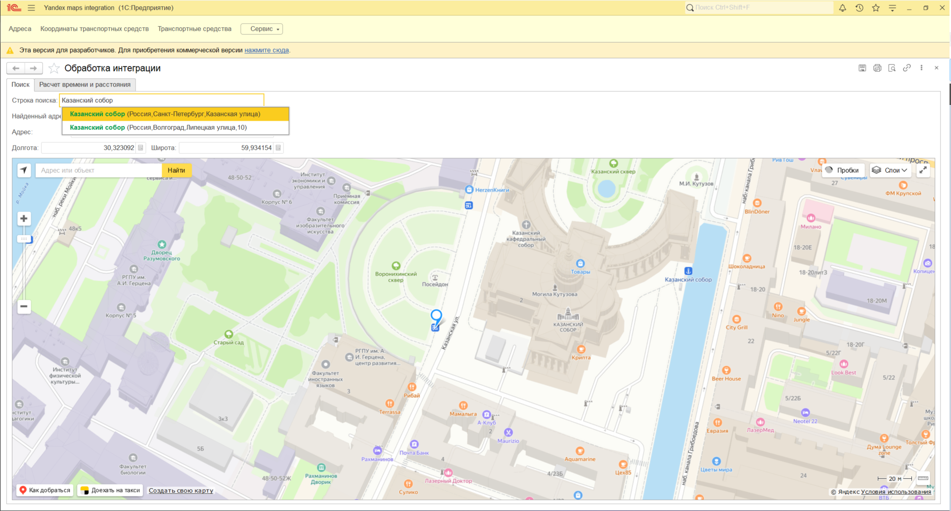Click Дворец Разумовского marker on map

162,244
